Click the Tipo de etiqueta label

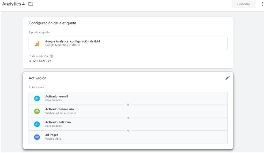(x=39, y=32)
